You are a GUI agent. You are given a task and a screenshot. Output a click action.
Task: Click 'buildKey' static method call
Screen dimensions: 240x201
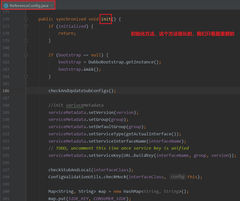coord(143,156)
